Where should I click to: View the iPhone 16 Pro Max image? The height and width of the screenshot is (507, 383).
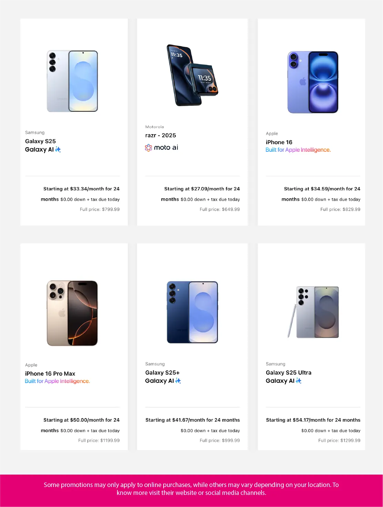(x=72, y=313)
